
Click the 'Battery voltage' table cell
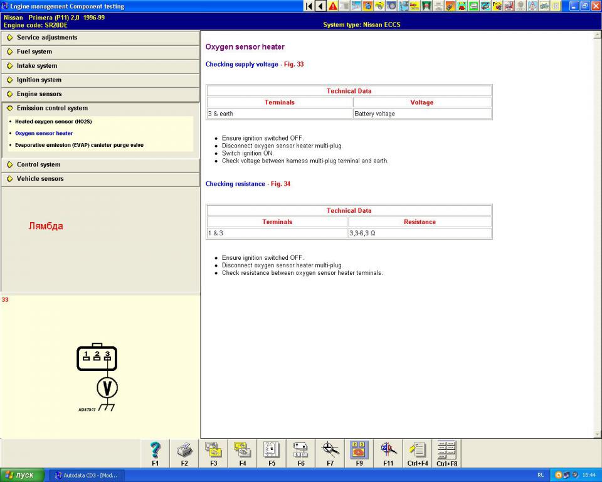click(422, 114)
